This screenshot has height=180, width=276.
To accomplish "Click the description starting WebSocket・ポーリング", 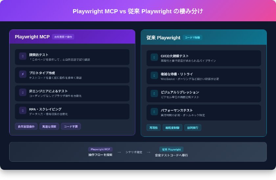I will tap(190, 79).
